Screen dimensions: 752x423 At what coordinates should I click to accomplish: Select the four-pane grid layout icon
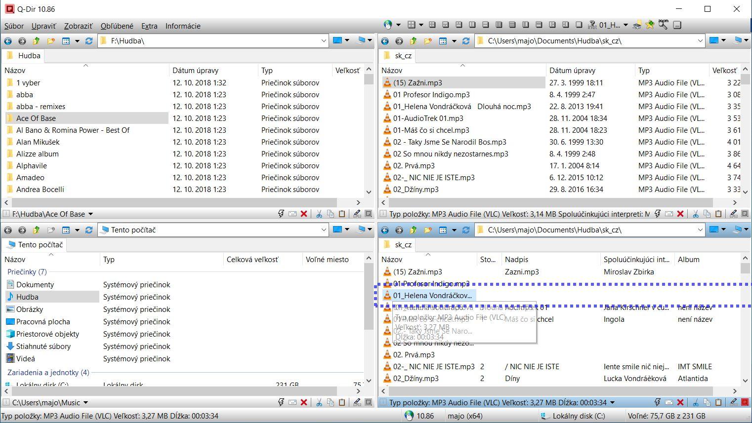click(411, 25)
